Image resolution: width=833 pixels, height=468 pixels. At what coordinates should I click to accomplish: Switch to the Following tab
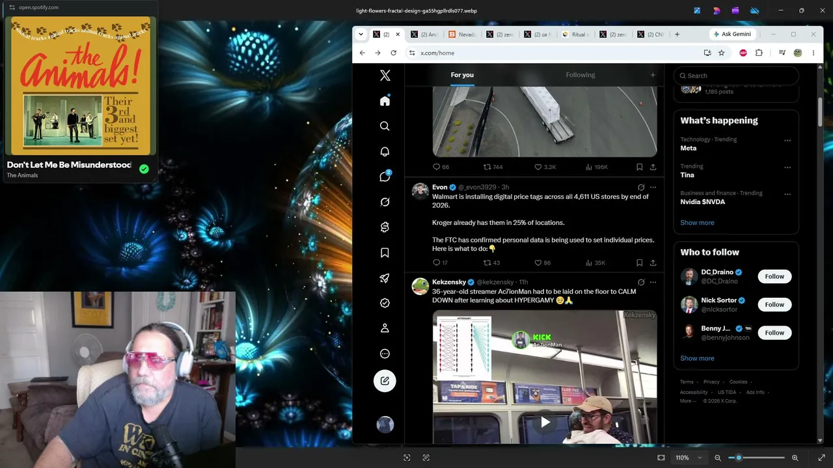(x=580, y=75)
